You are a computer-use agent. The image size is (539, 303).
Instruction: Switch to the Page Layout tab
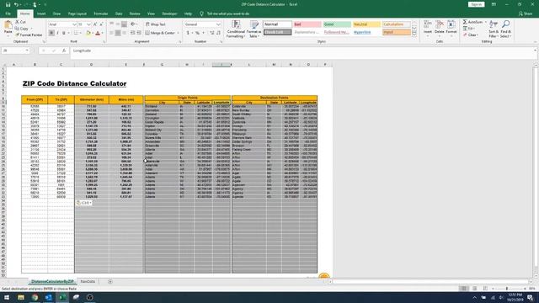(77, 13)
